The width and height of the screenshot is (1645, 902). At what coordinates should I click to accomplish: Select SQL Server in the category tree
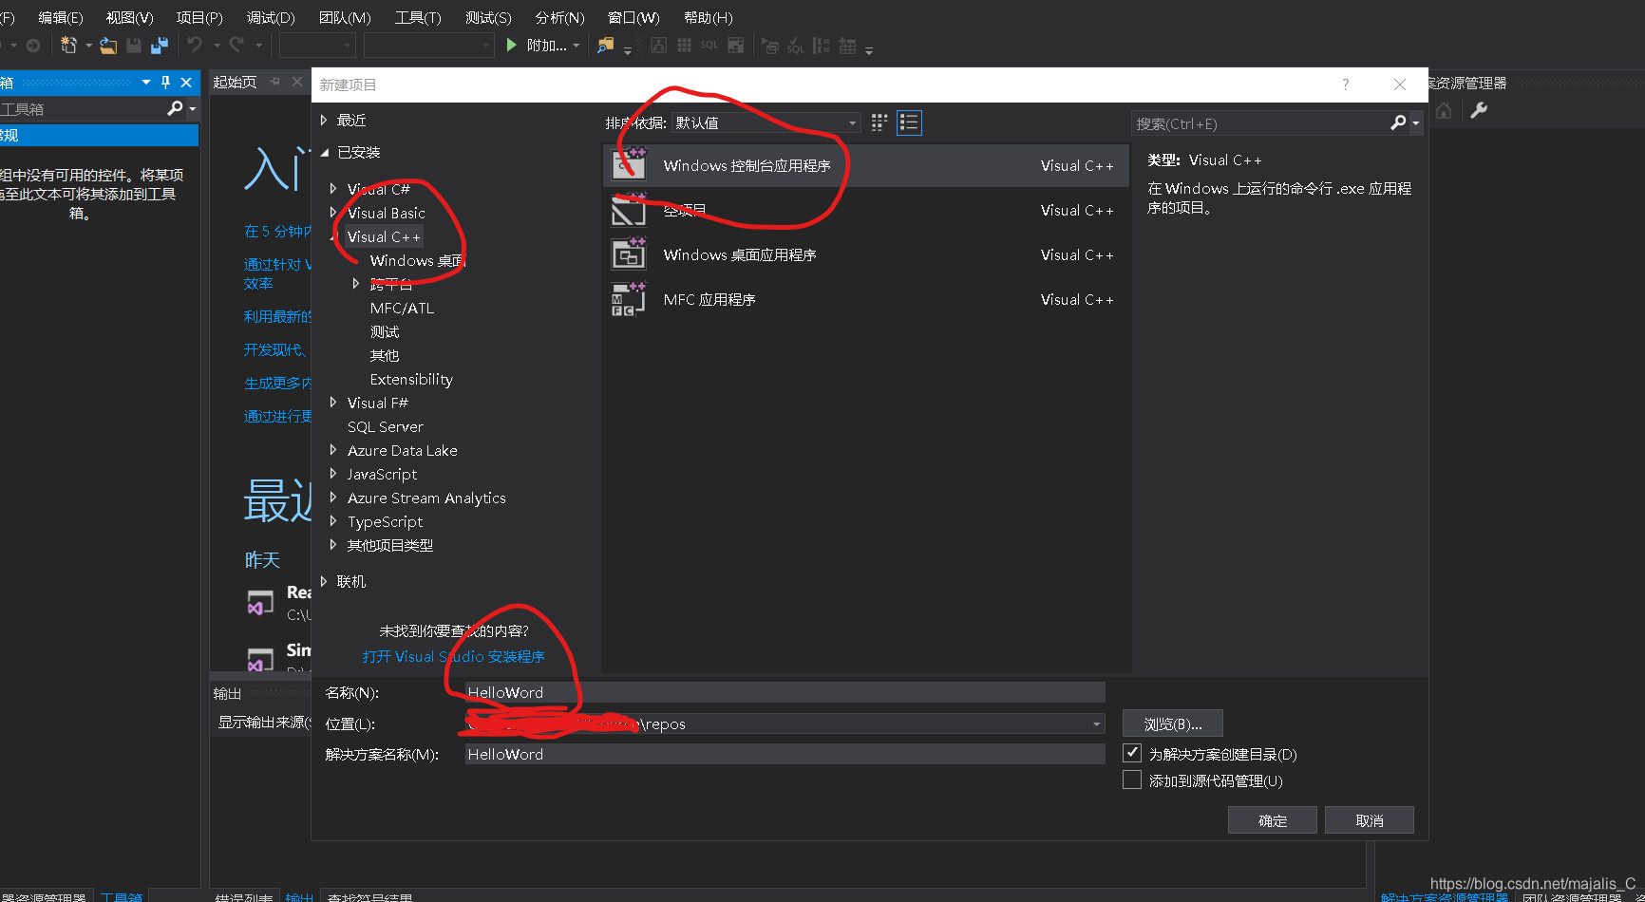pyautogui.click(x=386, y=426)
